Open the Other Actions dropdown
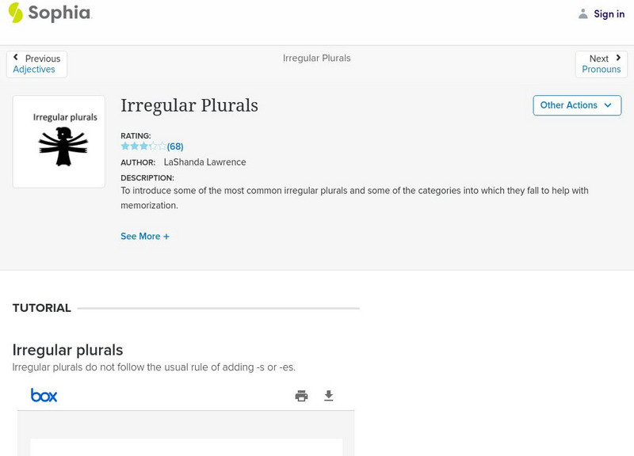 [576, 105]
